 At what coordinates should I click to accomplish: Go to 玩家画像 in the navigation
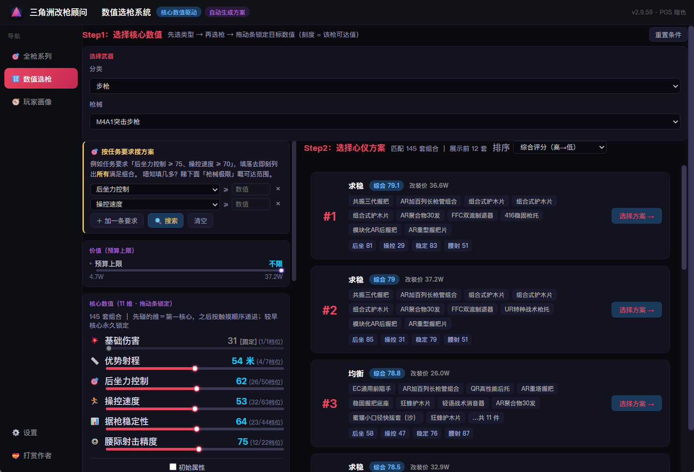(x=41, y=102)
